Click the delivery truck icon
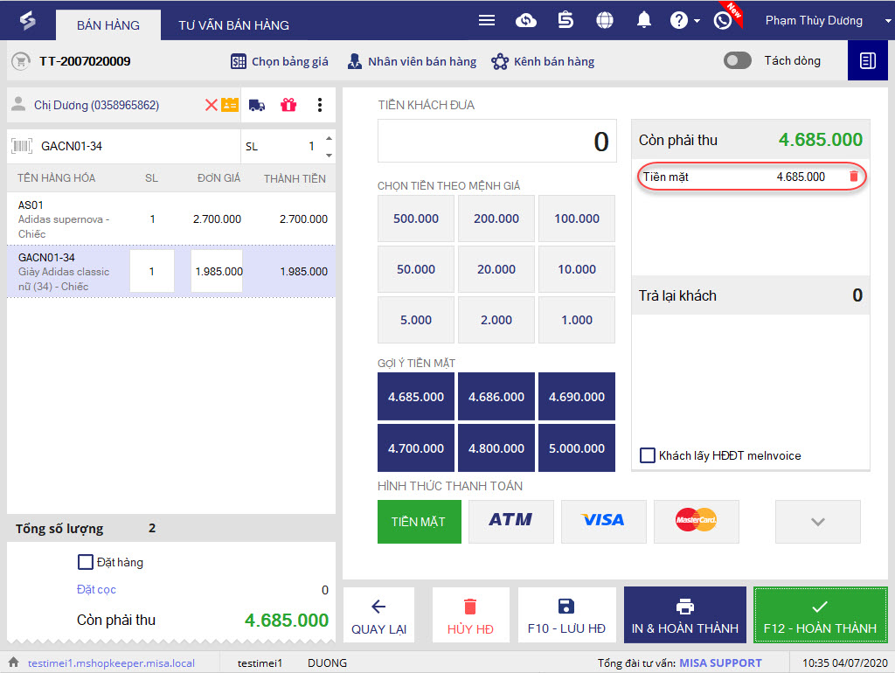Viewport: 895px width, 673px height. [x=257, y=105]
